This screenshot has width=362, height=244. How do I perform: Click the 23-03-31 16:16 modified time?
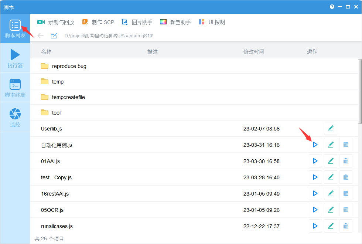tap(262, 145)
